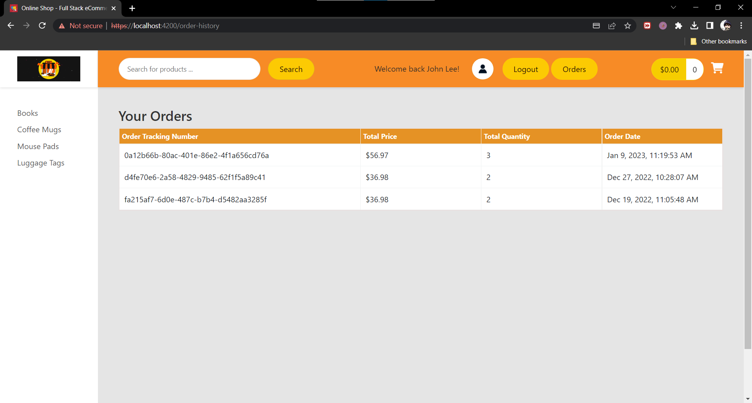Open the browser Extensions puzzle icon
This screenshot has height=403, width=752.
pos(679,25)
